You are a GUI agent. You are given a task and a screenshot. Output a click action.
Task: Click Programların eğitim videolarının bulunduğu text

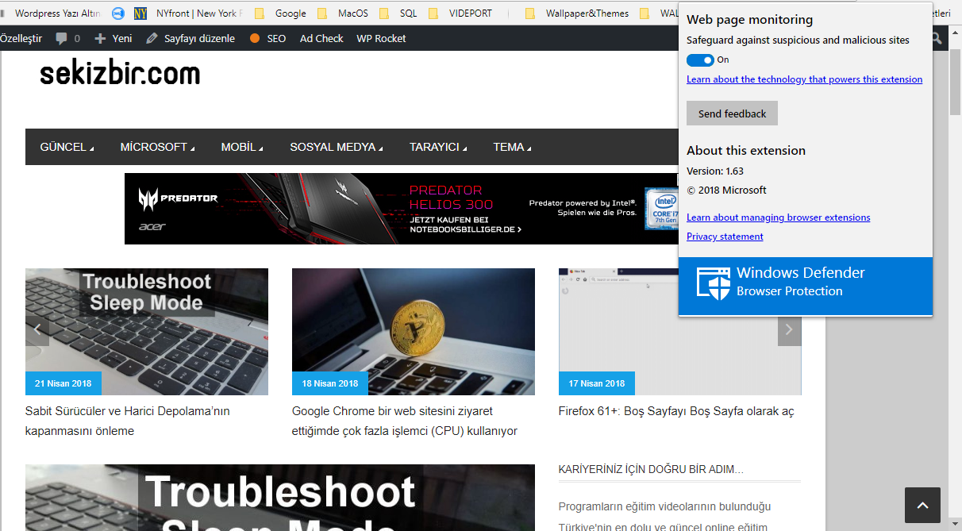coord(665,506)
